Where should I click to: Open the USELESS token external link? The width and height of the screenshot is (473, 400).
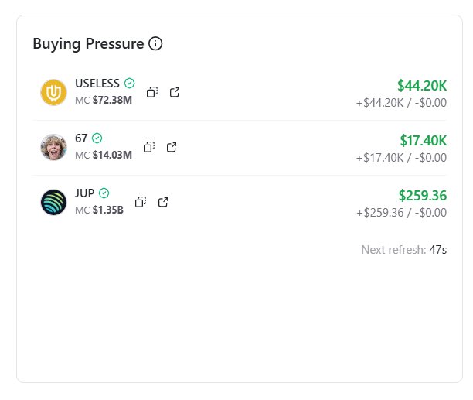[175, 92]
